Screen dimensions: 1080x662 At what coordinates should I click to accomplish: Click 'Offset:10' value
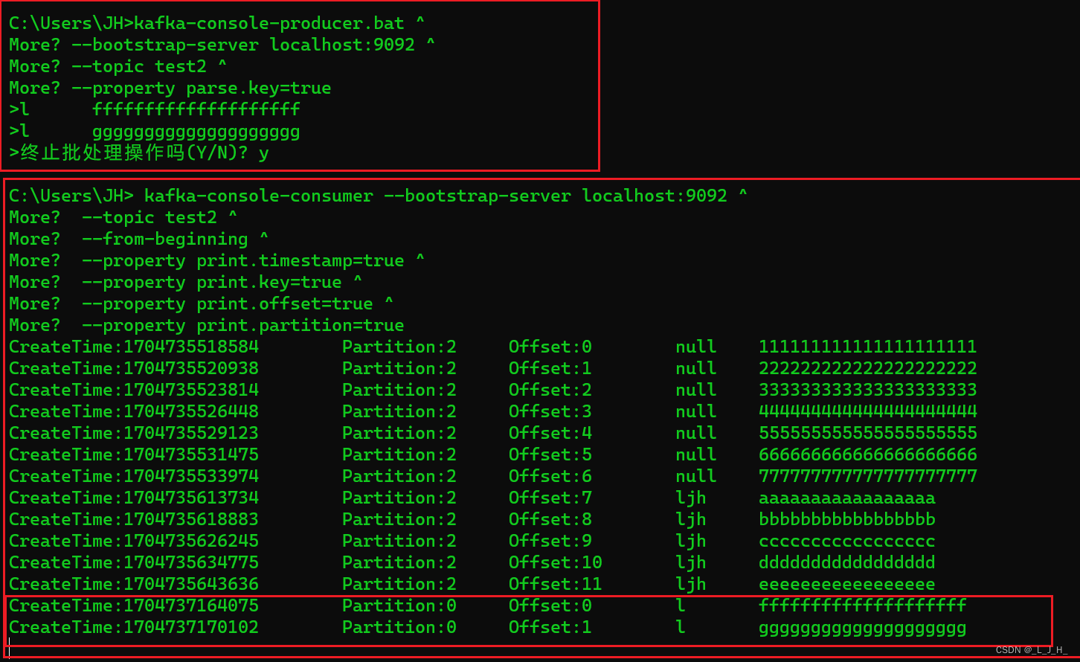pyautogui.click(x=556, y=562)
